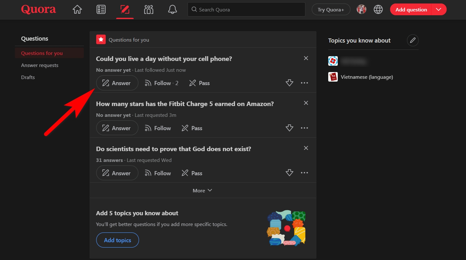Open more options for the Fitbit question

[304, 128]
